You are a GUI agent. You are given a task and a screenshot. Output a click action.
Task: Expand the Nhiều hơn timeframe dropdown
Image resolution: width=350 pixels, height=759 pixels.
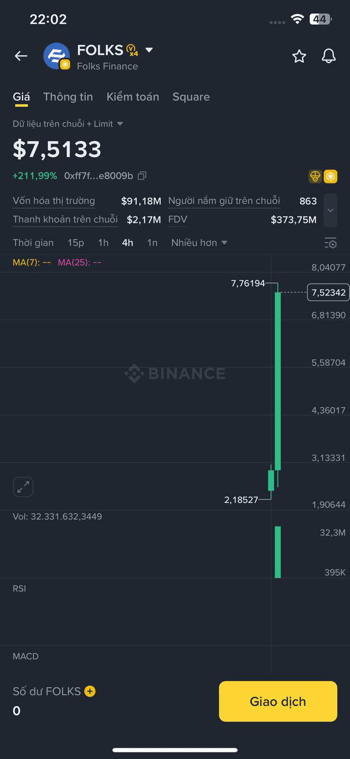[x=200, y=243]
